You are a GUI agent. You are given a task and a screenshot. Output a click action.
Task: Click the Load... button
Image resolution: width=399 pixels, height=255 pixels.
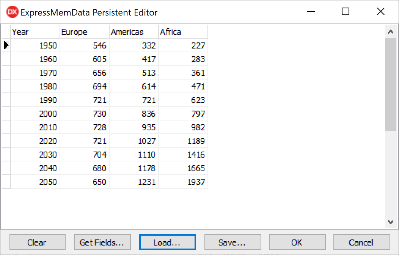click(x=167, y=242)
